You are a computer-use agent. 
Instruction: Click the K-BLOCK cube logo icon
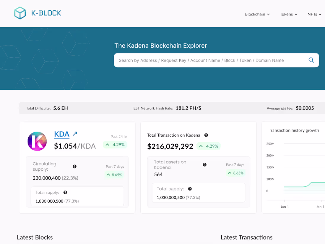tap(20, 13)
